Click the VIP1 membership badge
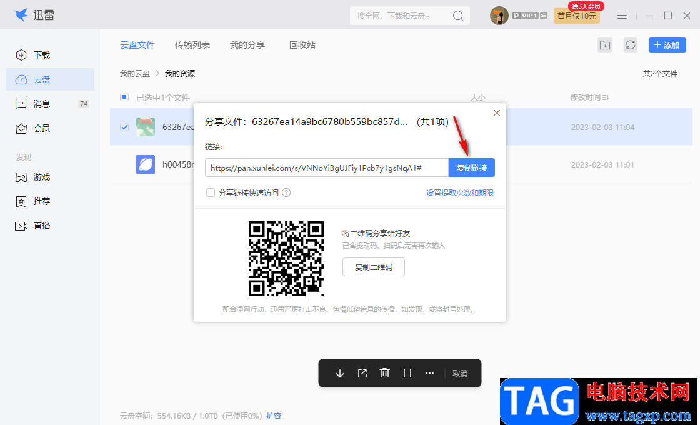The width and height of the screenshot is (700, 425). tap(530, 16)
